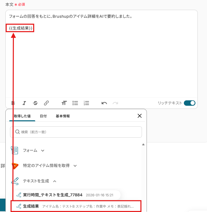207x212 pixels.
Task: Insert a bulleted list
Action: [75, 103]
